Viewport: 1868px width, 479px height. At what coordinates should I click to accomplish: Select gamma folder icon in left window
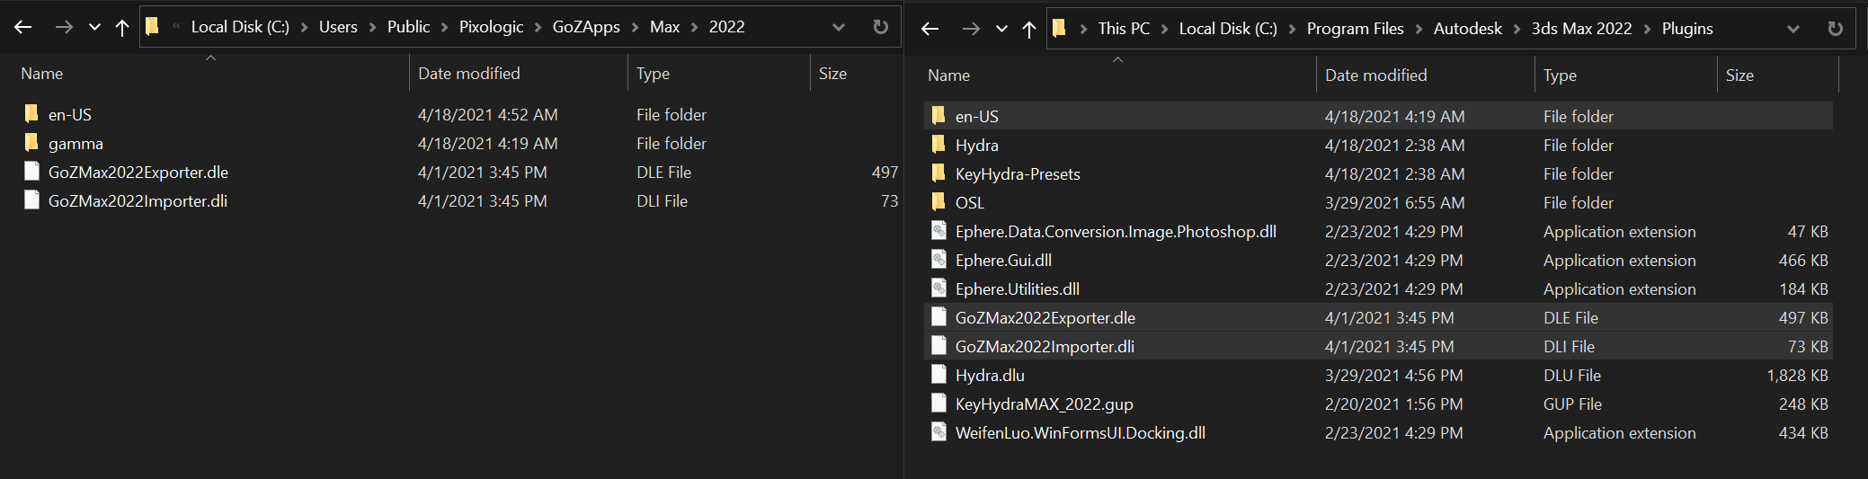pyautogui.click(x=31, y=142)
